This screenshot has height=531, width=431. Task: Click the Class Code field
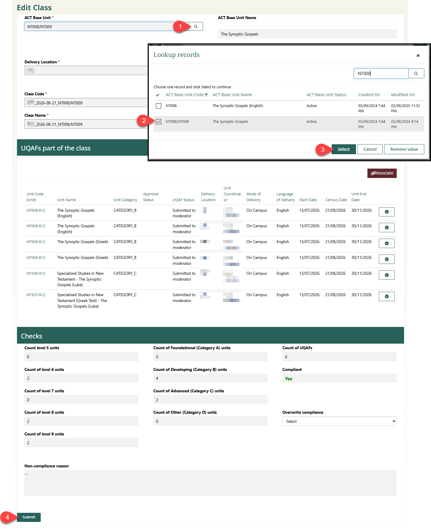click(x=86, y=103)
